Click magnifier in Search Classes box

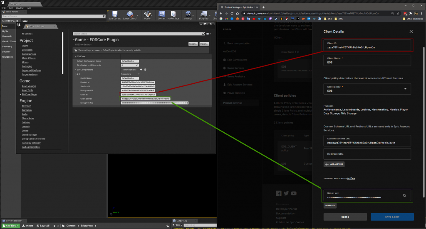click(x=104, y=16)
